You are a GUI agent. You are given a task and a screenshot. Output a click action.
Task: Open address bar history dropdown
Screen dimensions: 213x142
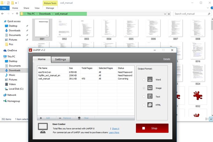[x=165, y=14]
